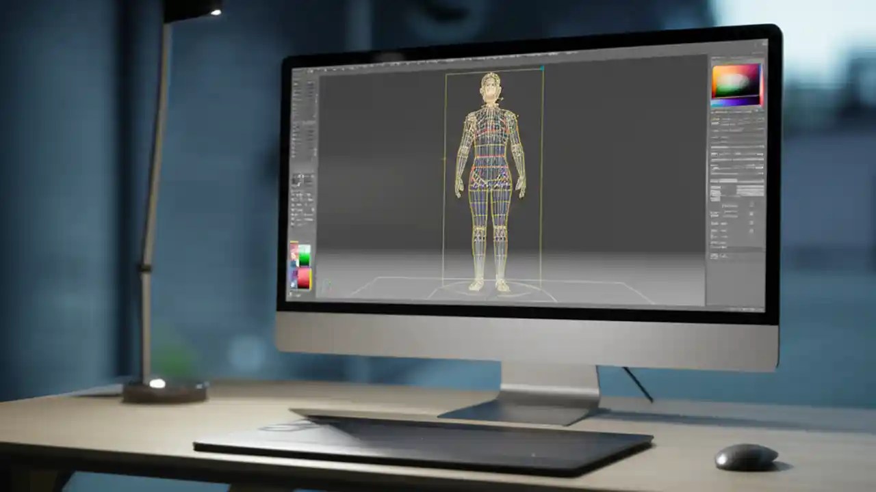Toggle wireframe display option in the properties panel
Viewport: 876px width, 492px height.
[x=751, y=222]
